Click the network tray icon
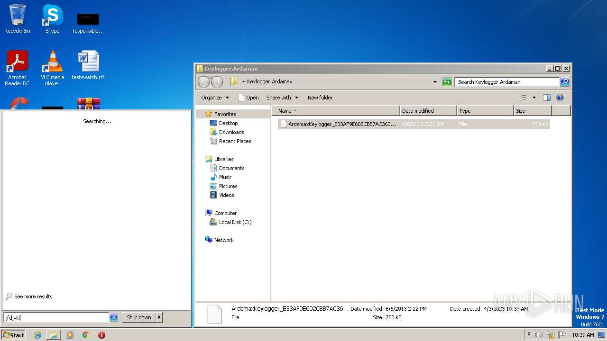This screenshot has height=341, width=607. 551,335
